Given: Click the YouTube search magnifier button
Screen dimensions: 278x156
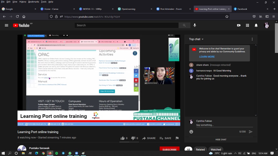Looking at the screenshot, I should (x=184, y=25).
